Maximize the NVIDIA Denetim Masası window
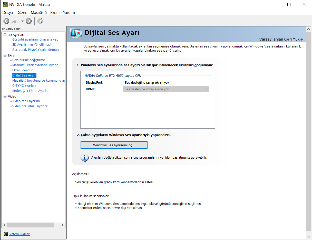Screen dimensions: 312x240 coord(289,4)
